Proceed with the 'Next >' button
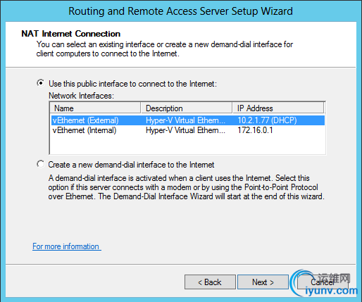 pyautogui.click(x=263, y=282)
